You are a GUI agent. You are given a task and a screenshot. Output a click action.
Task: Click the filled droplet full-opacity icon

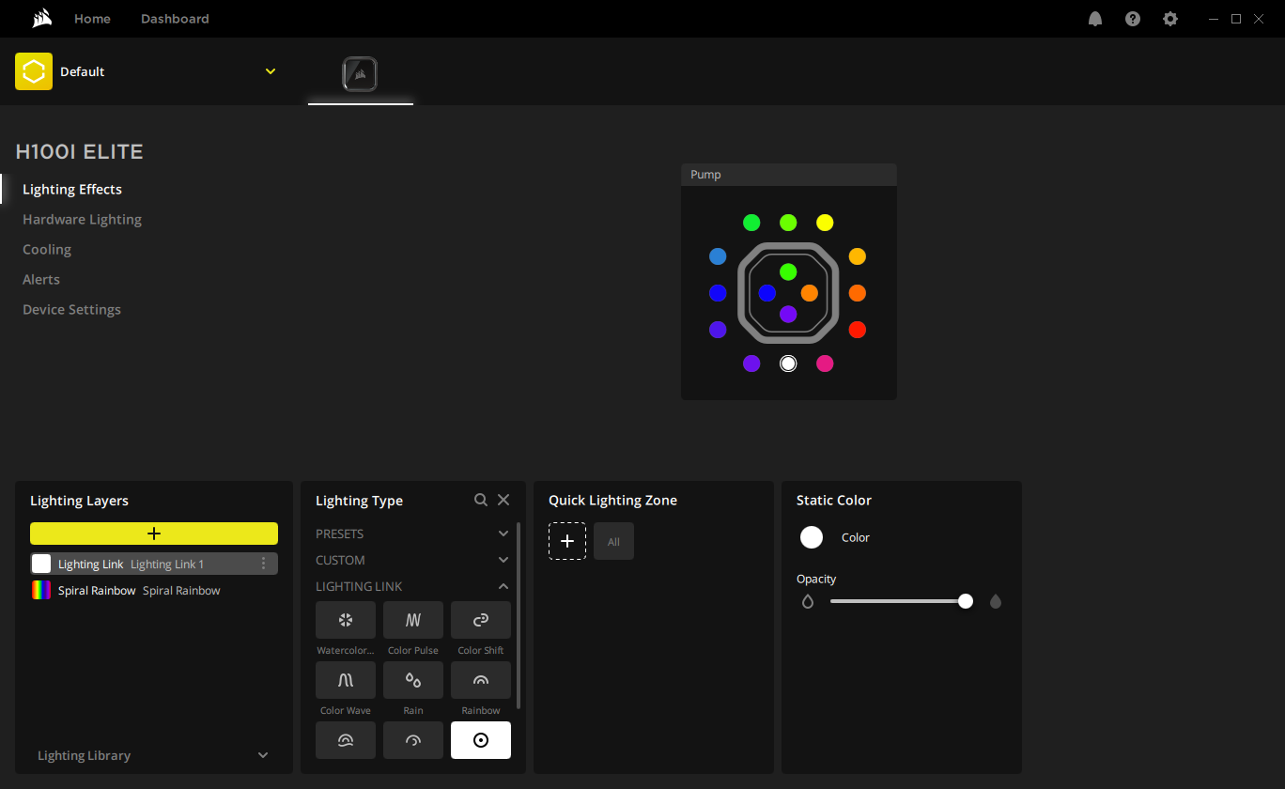pos(996,601)
